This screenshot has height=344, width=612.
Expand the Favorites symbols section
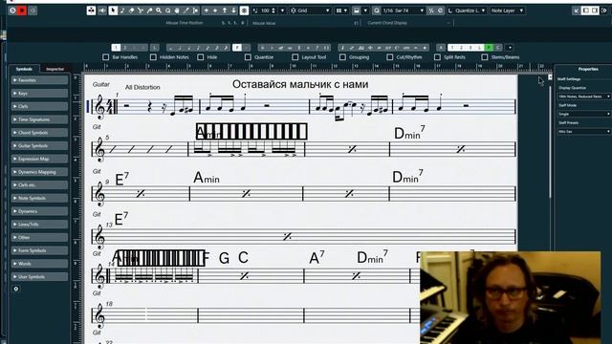39,80
